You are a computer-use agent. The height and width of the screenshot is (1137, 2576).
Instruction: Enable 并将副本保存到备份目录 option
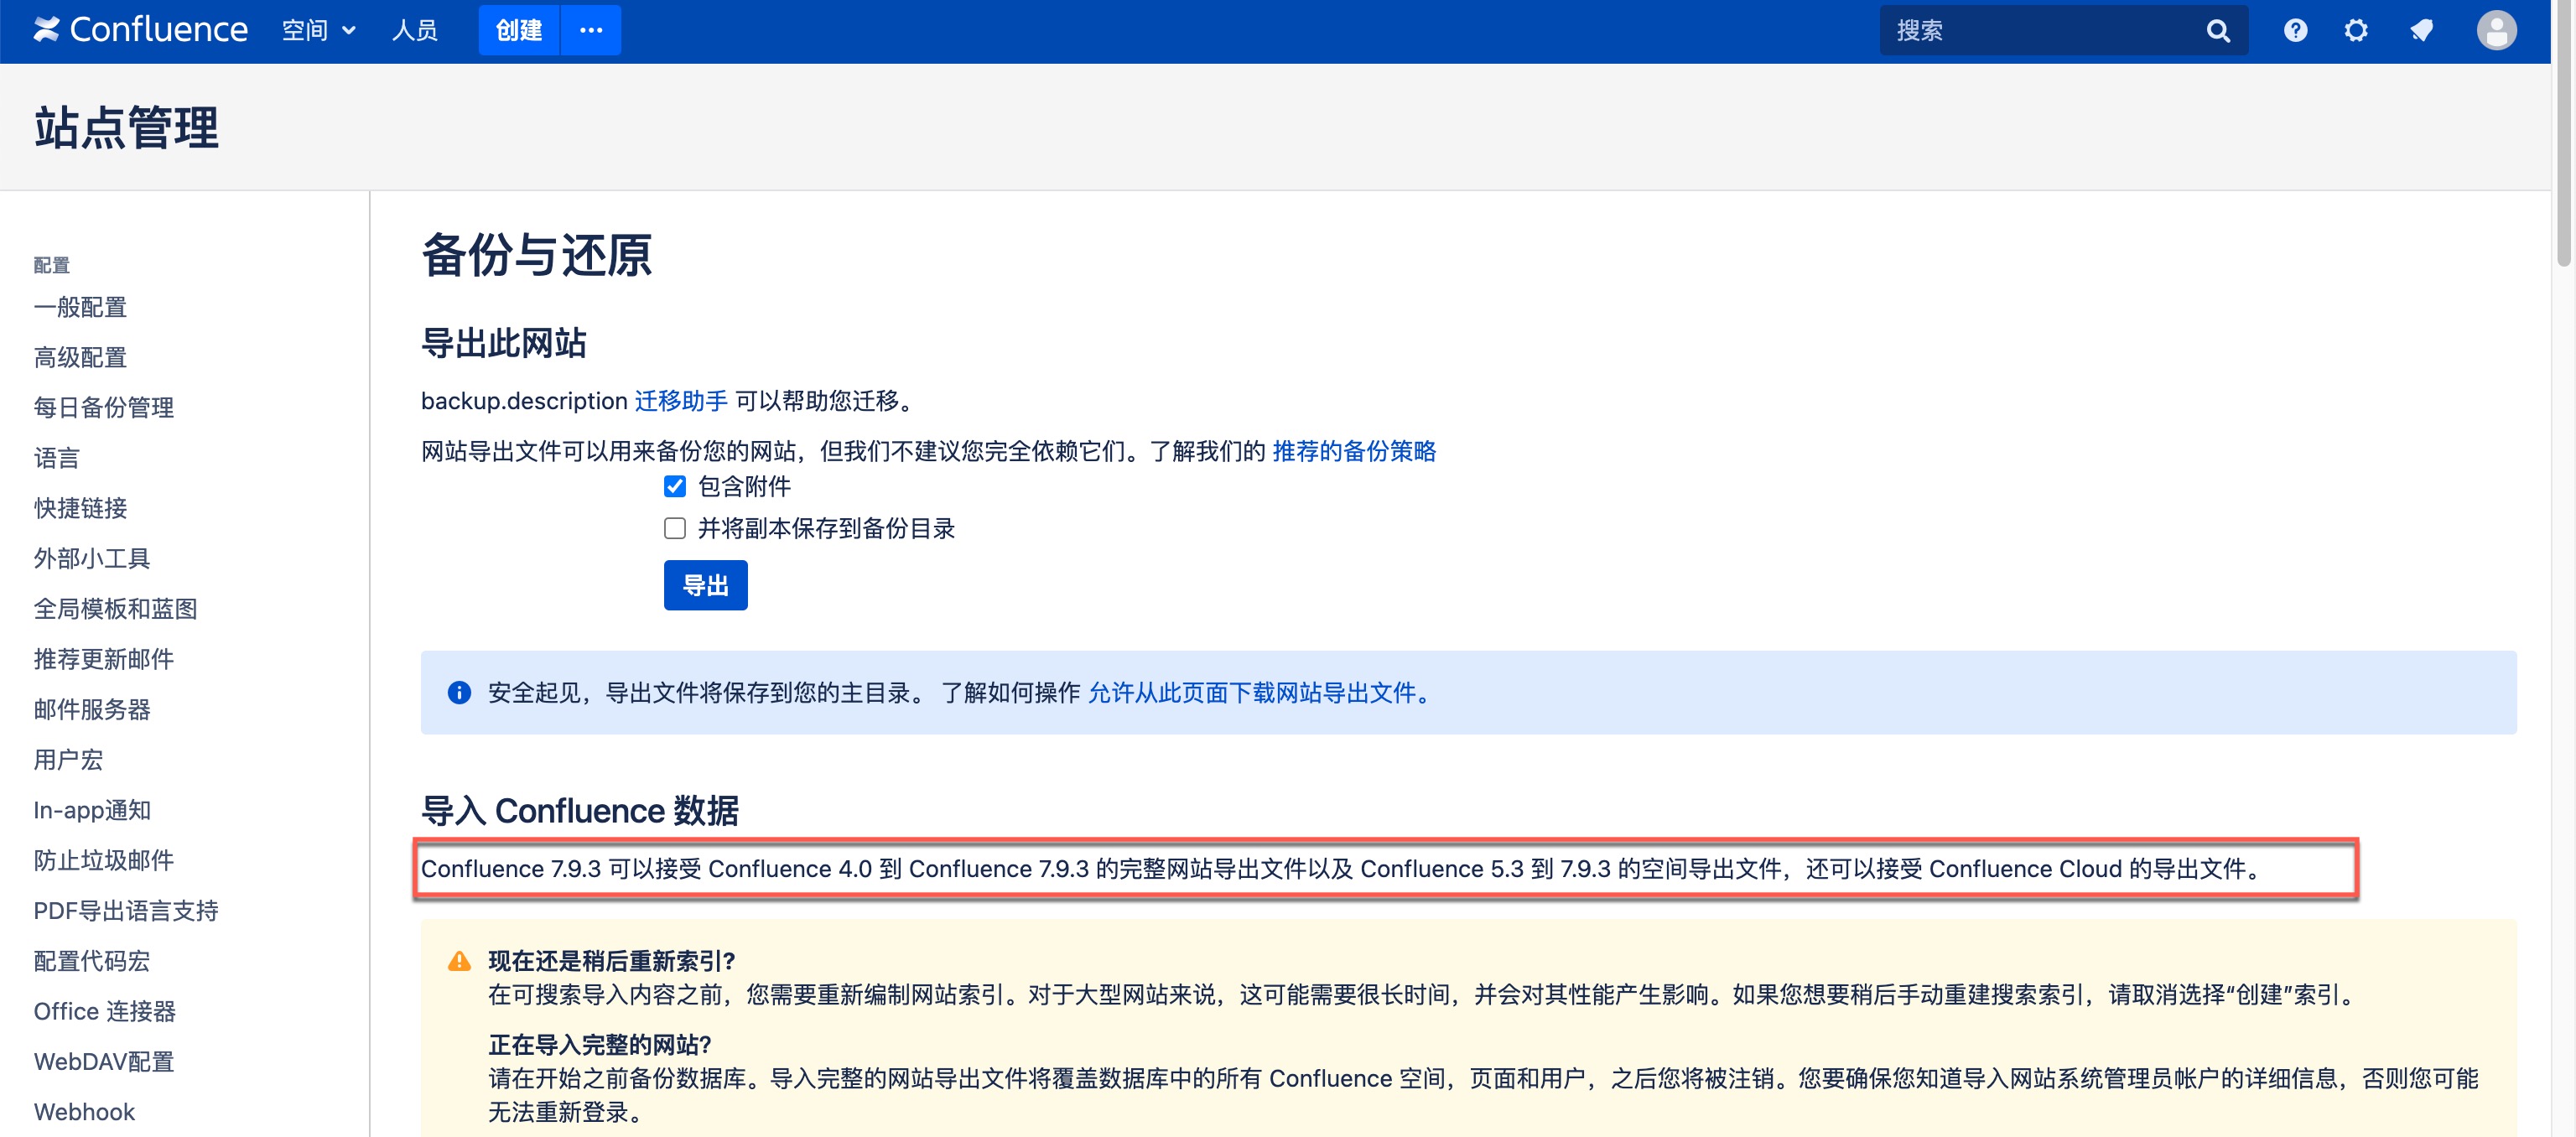coord(675,528)
